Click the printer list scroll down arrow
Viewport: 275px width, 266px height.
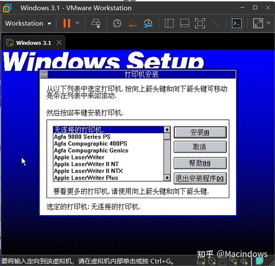click(167, 178)
